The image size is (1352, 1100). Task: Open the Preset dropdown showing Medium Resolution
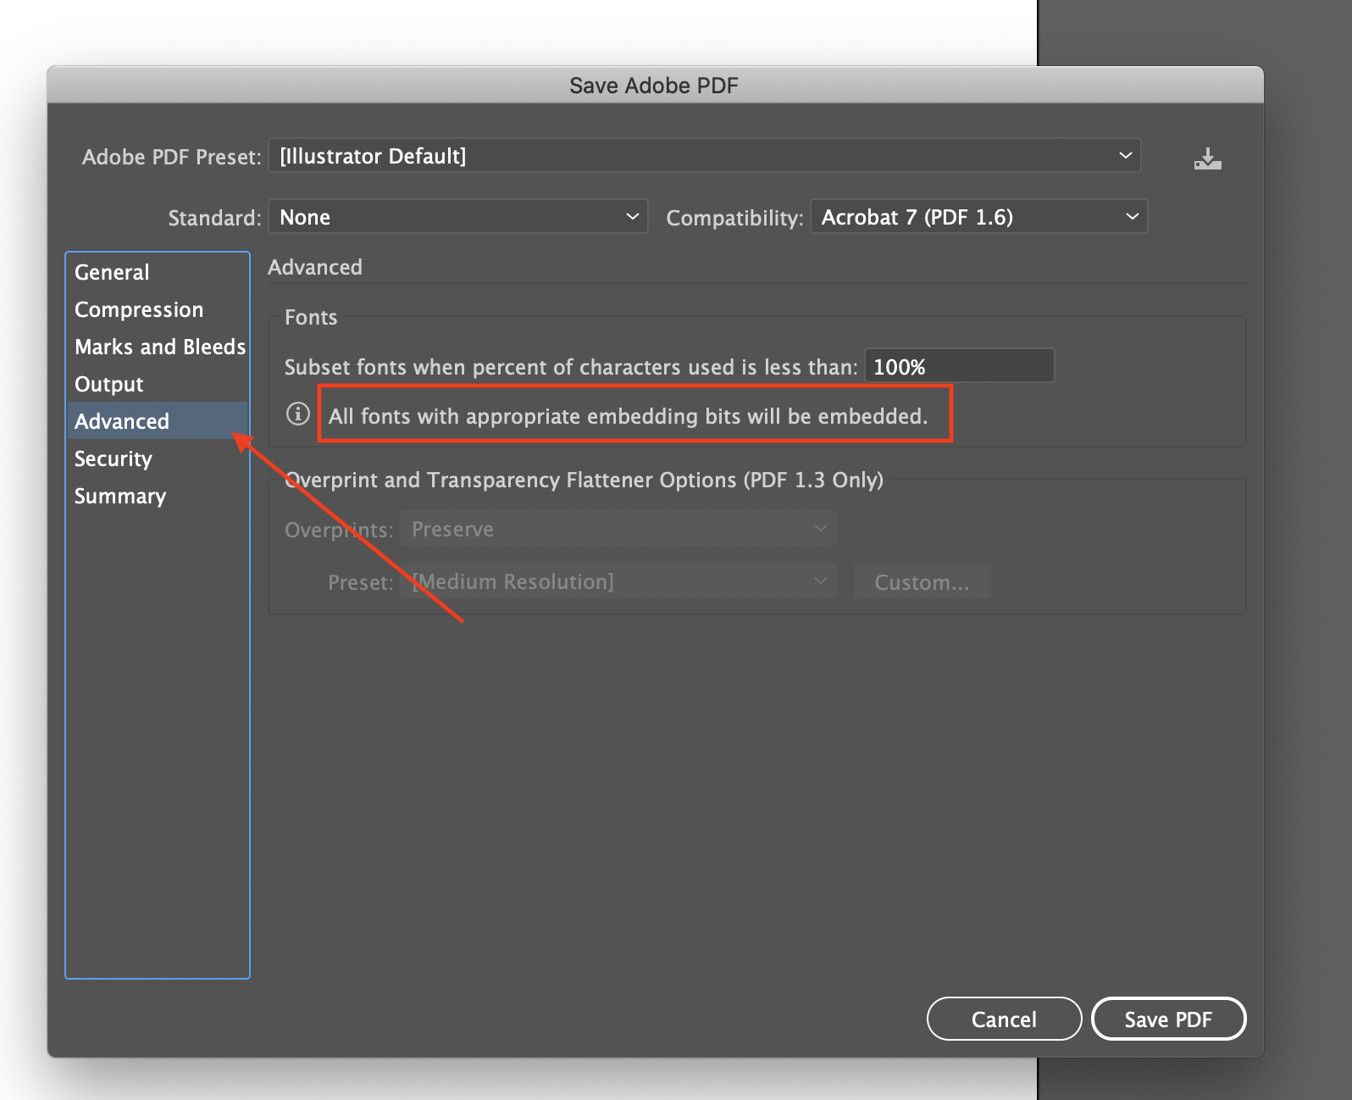point(618,581)
